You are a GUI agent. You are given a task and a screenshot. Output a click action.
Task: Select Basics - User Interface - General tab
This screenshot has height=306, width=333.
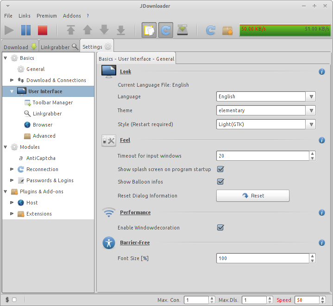136,59
